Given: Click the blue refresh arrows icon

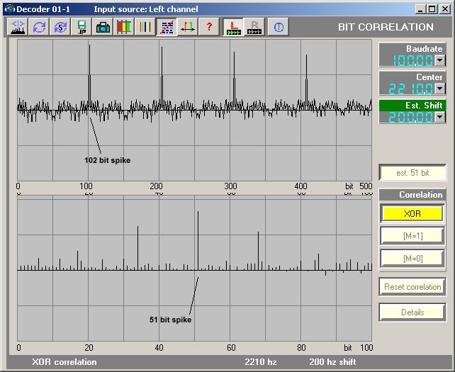Looking at the screenshot, I should click(39, 28).
